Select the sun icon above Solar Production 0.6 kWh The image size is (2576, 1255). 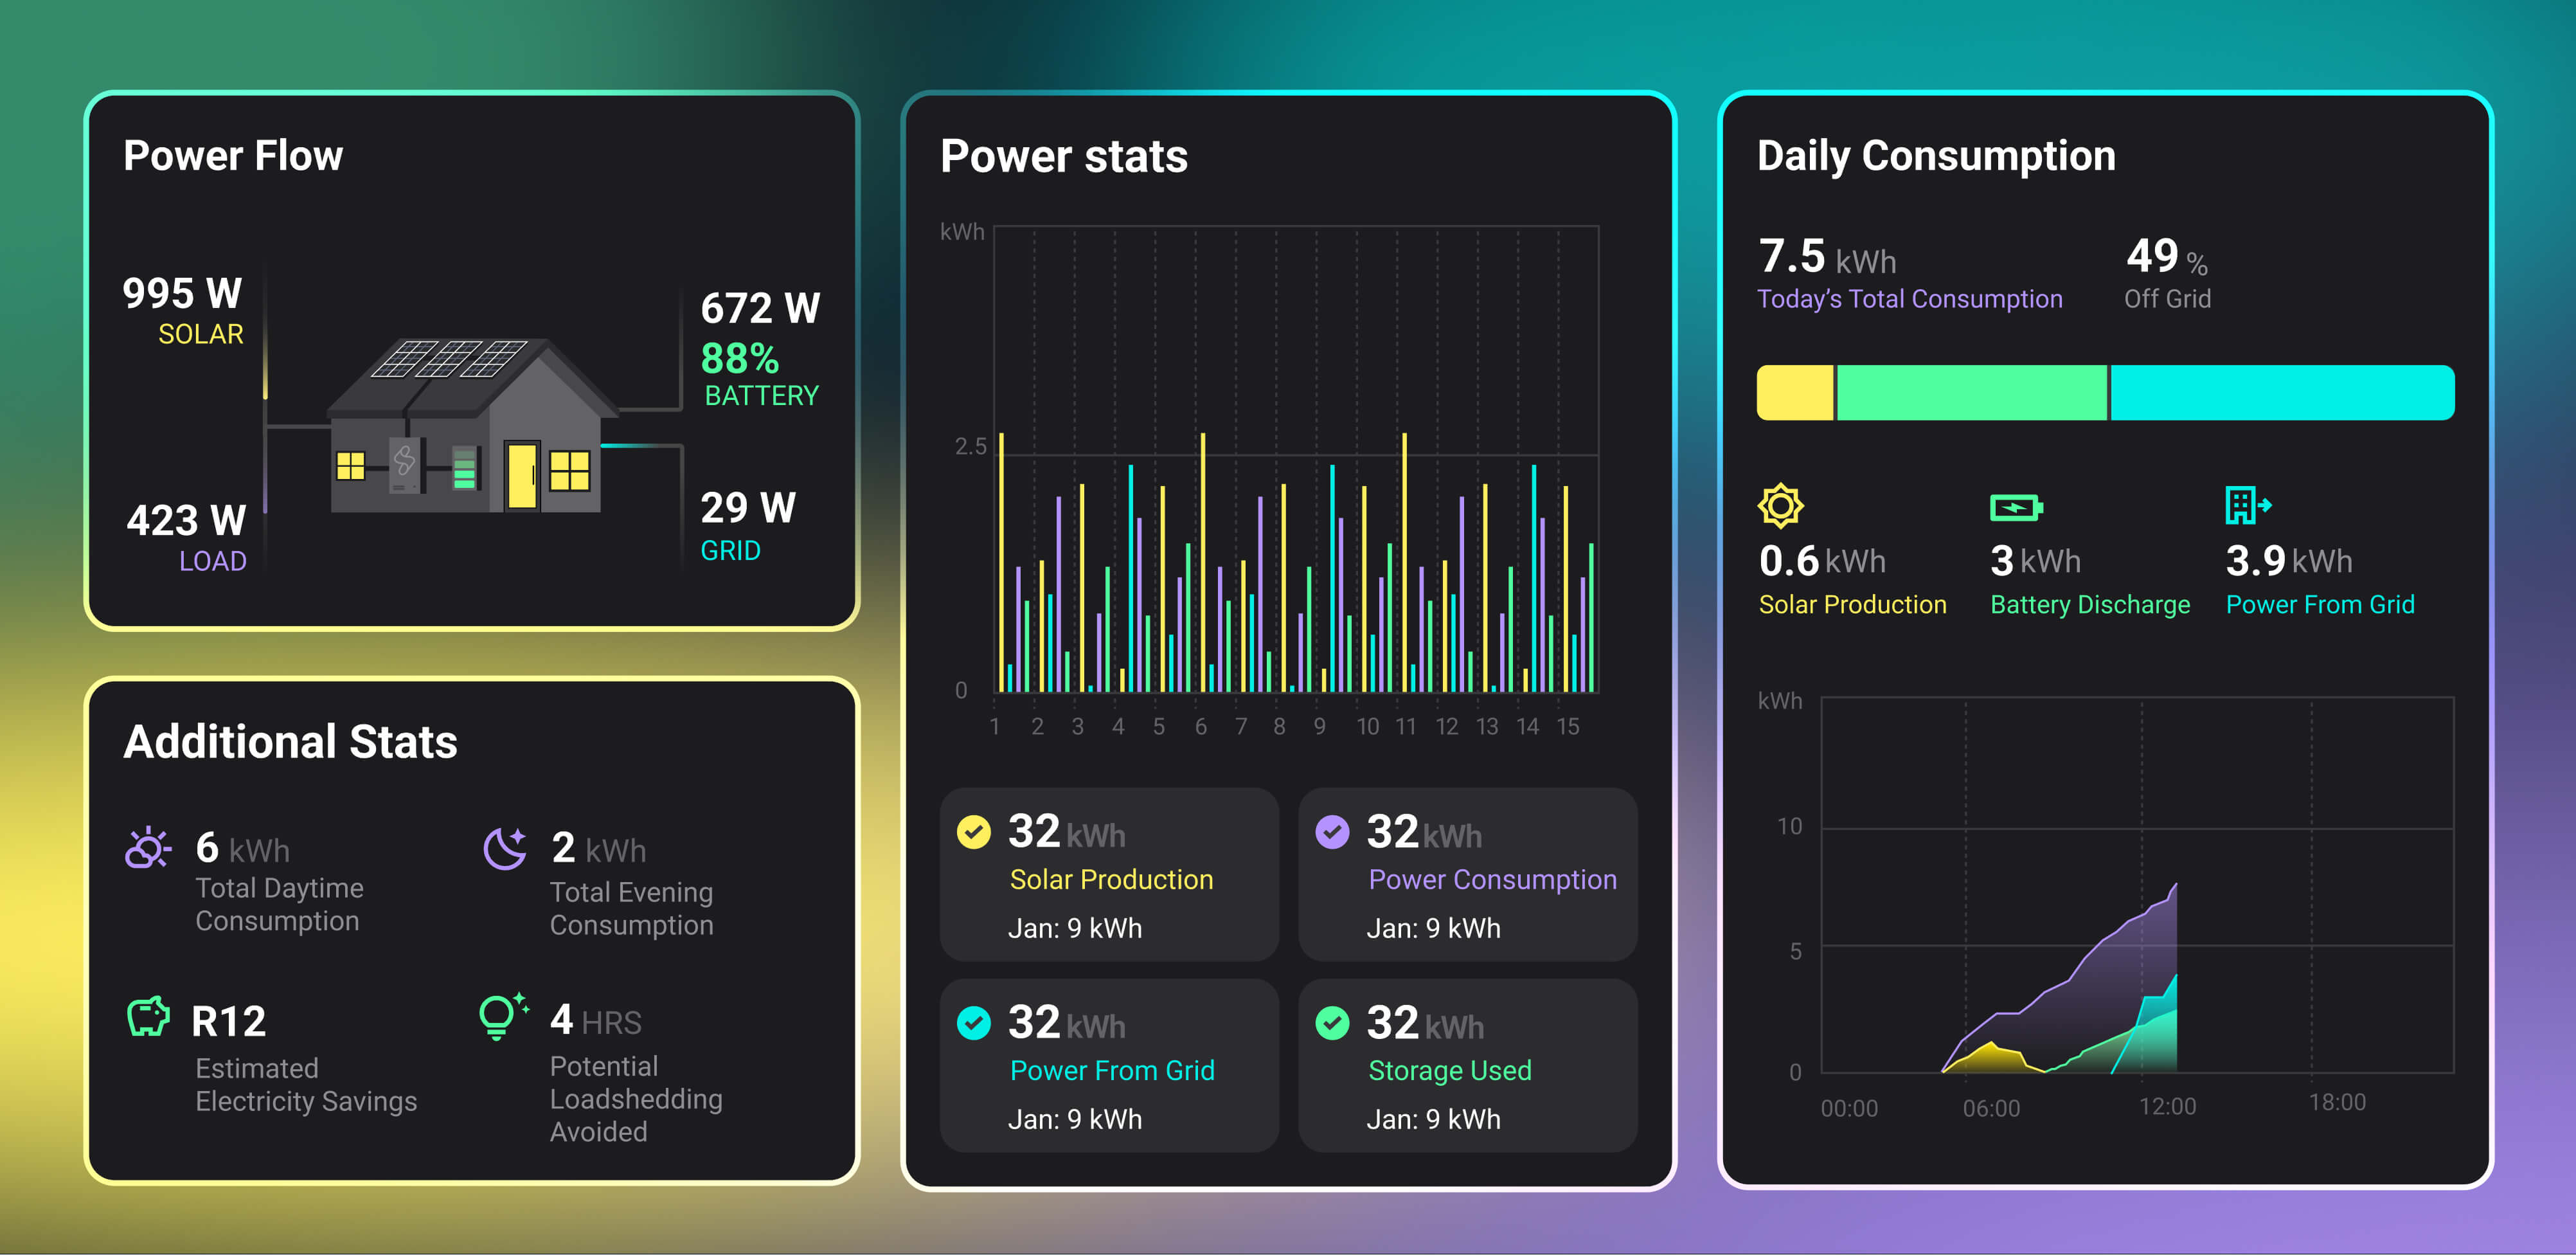pos(1781,508)
